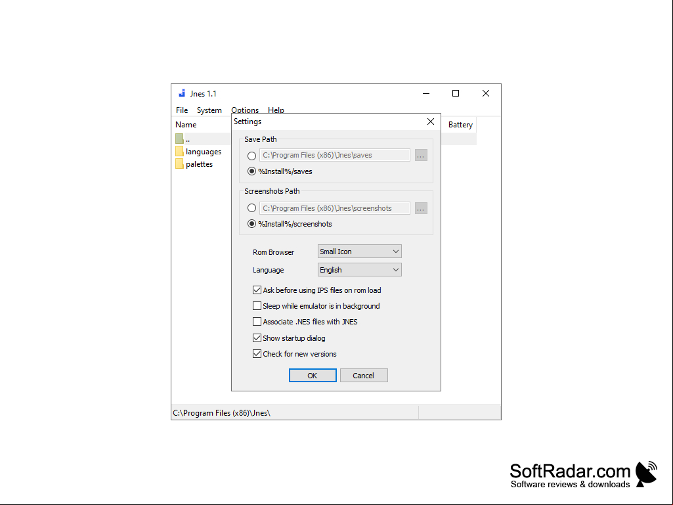Toggle Show startup dialog checkbox
Viewport: 673px width, 505px height.
(x=257, y=338)
